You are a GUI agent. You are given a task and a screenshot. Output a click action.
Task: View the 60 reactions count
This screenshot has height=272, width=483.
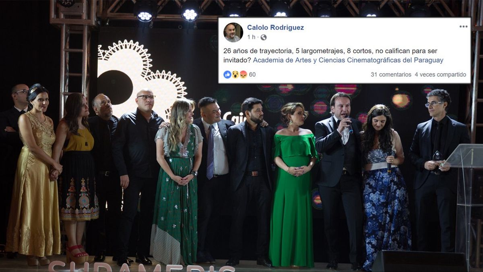(252, 75)
